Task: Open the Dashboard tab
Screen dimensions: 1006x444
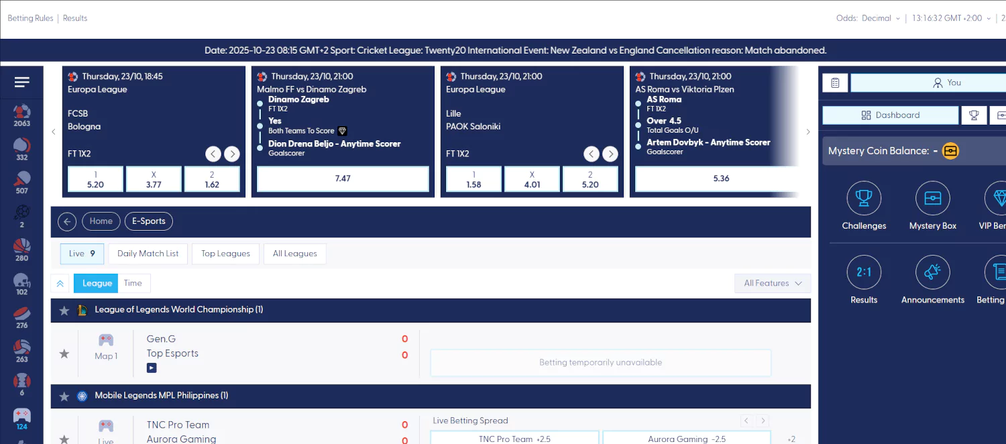Action: (x=891, y=115)
